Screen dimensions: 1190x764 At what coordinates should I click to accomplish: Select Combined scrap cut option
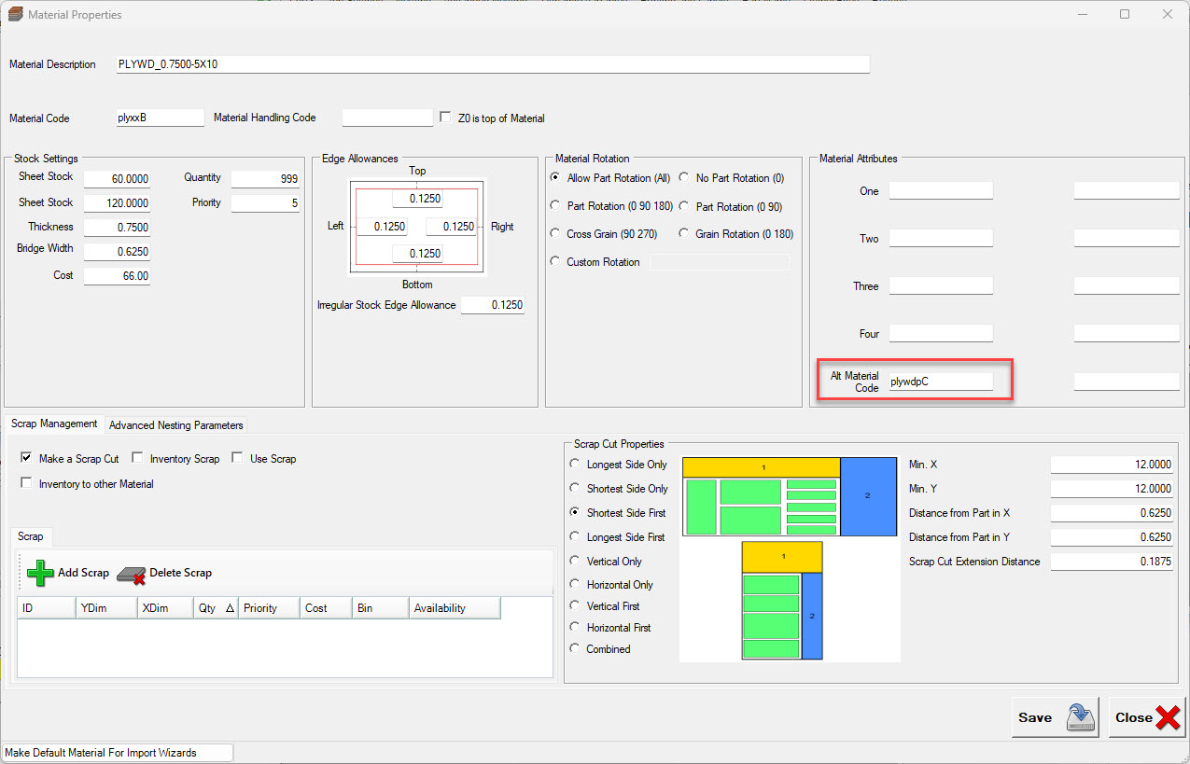coord(575,649)
